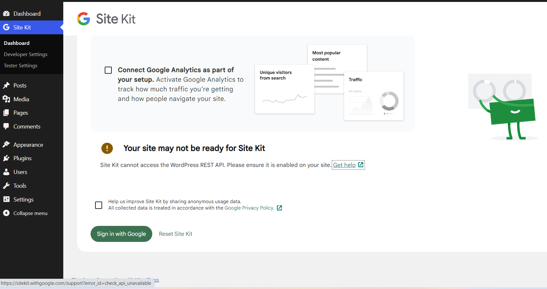547x289 pixels.
Task: Click the Plugins plug icon
Action: click(x=6, y=158)
